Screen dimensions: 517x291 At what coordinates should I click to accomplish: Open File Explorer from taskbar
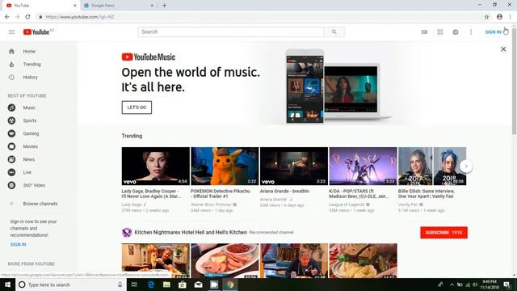pos(166,285)
